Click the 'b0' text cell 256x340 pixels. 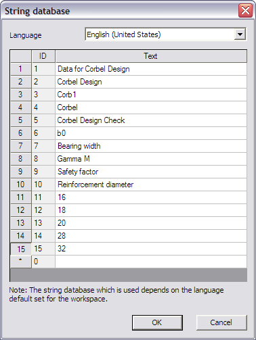(151, 133)
